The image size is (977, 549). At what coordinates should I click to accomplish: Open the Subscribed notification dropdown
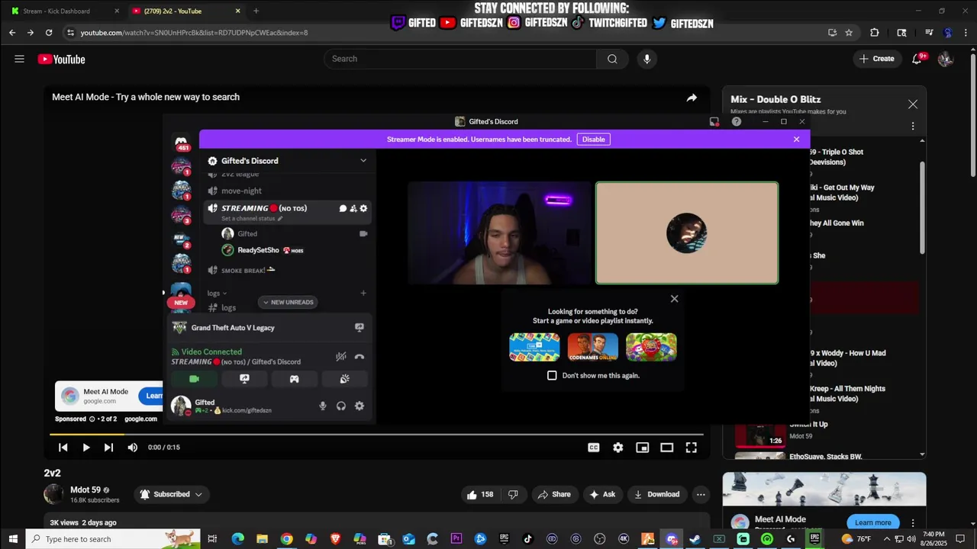pyautogui.click(x=172, y=494)
